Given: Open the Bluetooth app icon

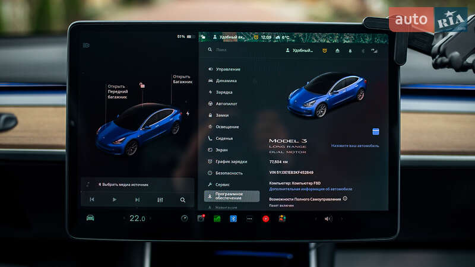Looking at the screenshot, I should [x=233, y=218].
